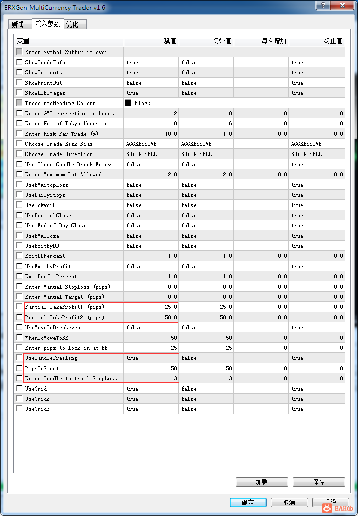Tick the UseGrid3 checkbox
Image resolution: width=358 pixels, height=516 pixels.
20,409
